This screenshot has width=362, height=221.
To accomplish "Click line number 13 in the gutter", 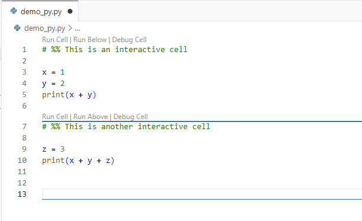I will click(x=22, y=194).
